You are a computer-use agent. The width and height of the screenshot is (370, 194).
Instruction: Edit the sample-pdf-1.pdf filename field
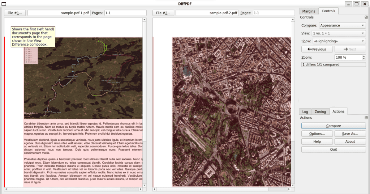59,13
